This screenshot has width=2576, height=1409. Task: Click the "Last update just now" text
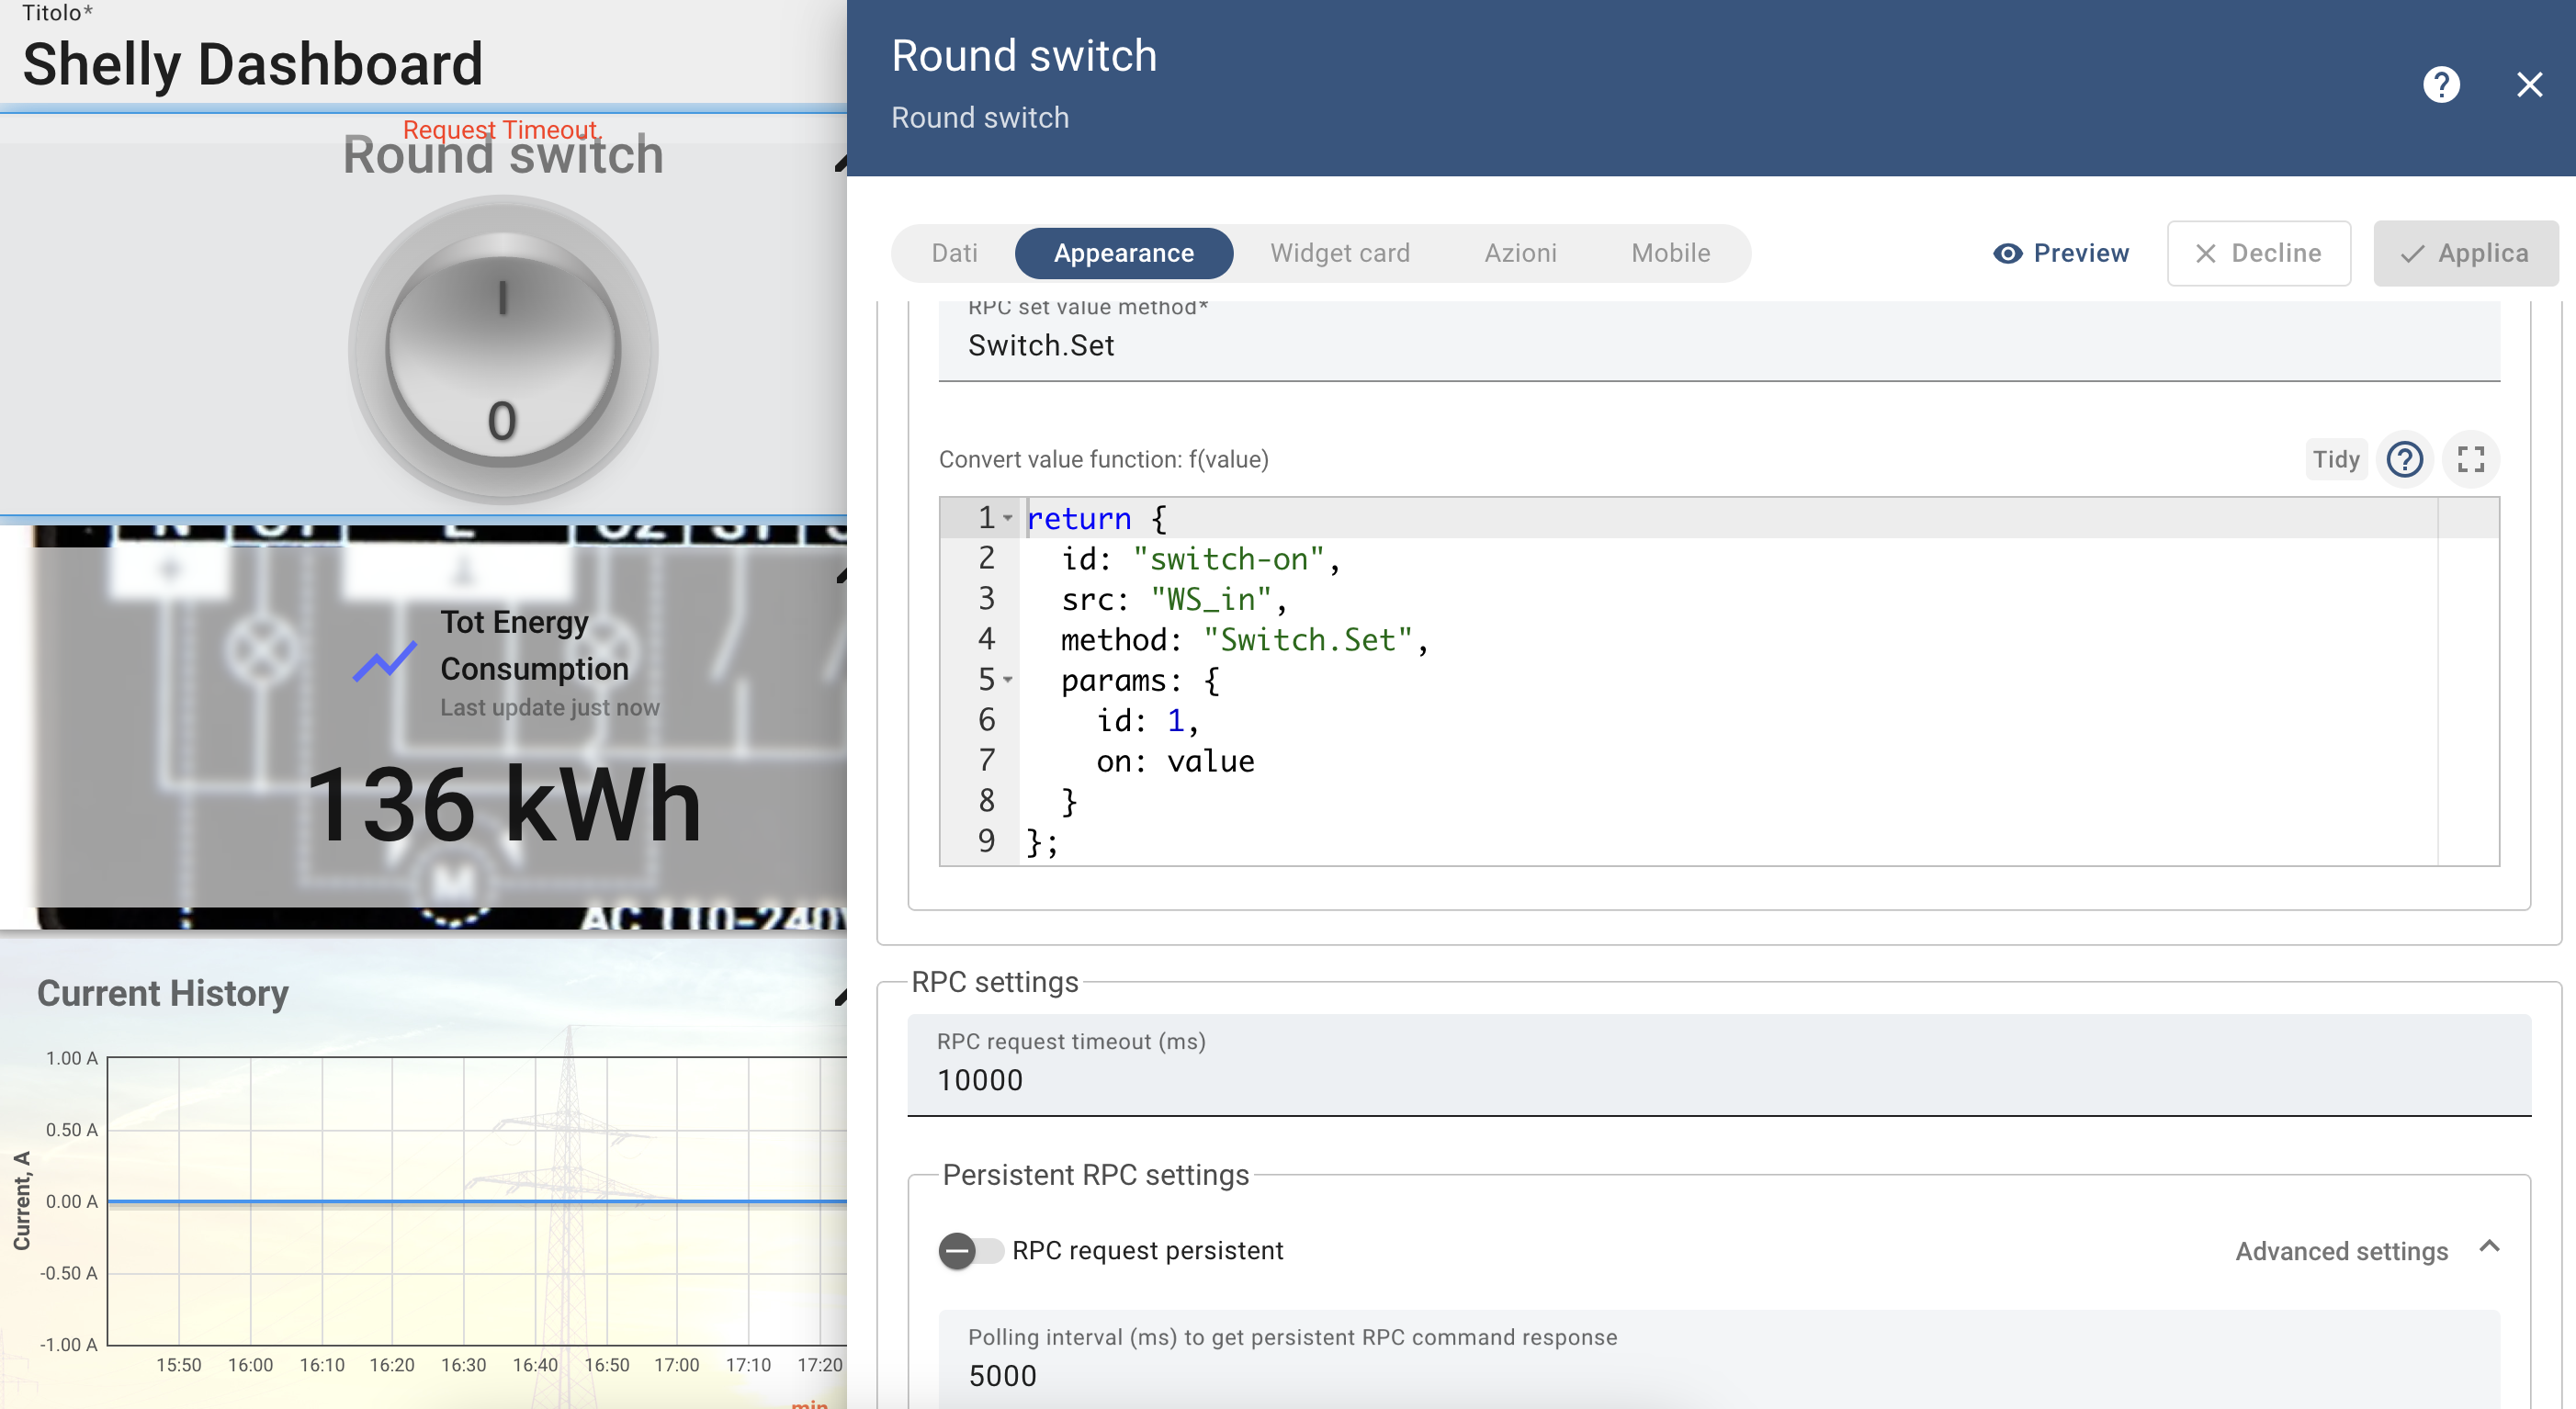pyautogui.click(x=550, y=707)
